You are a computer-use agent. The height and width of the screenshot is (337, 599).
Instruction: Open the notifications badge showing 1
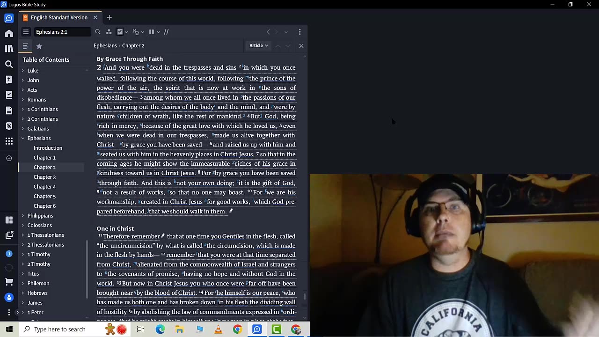[x=9, y=254]
